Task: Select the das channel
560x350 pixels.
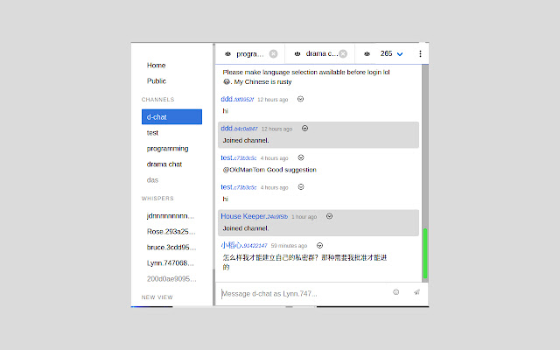Action: point(152,180)
